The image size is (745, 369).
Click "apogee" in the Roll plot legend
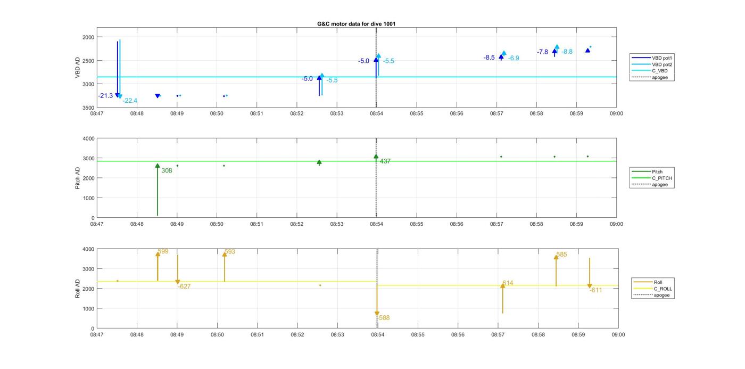(x=651, y=295)
